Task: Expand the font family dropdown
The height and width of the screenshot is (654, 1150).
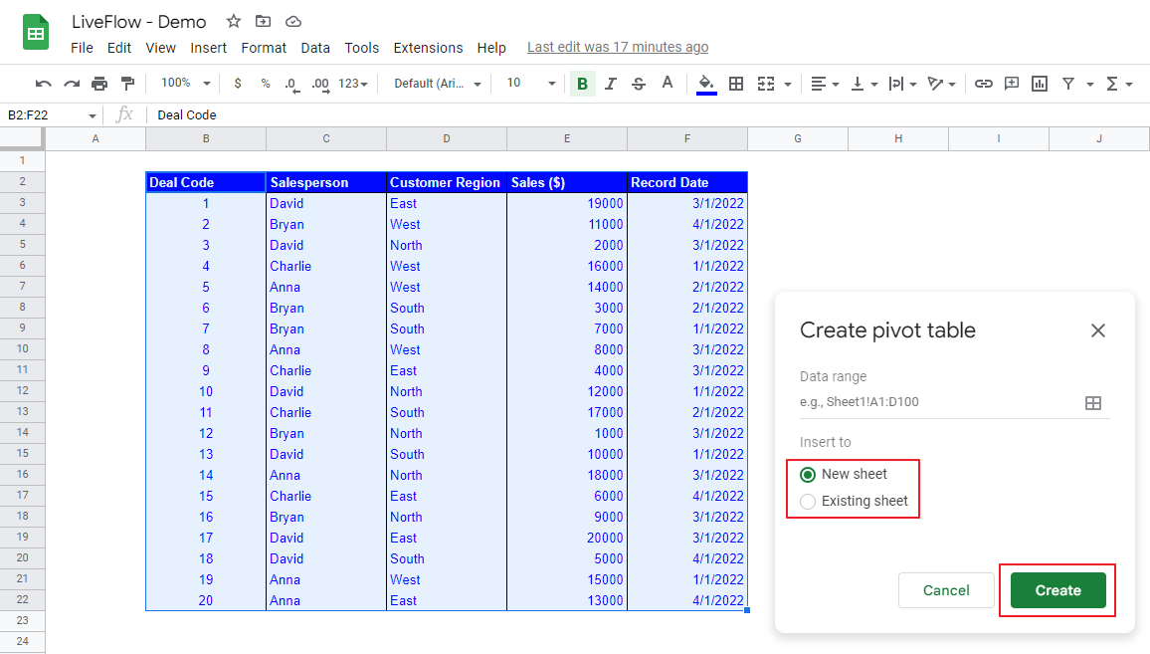Action: coord(438,84)
